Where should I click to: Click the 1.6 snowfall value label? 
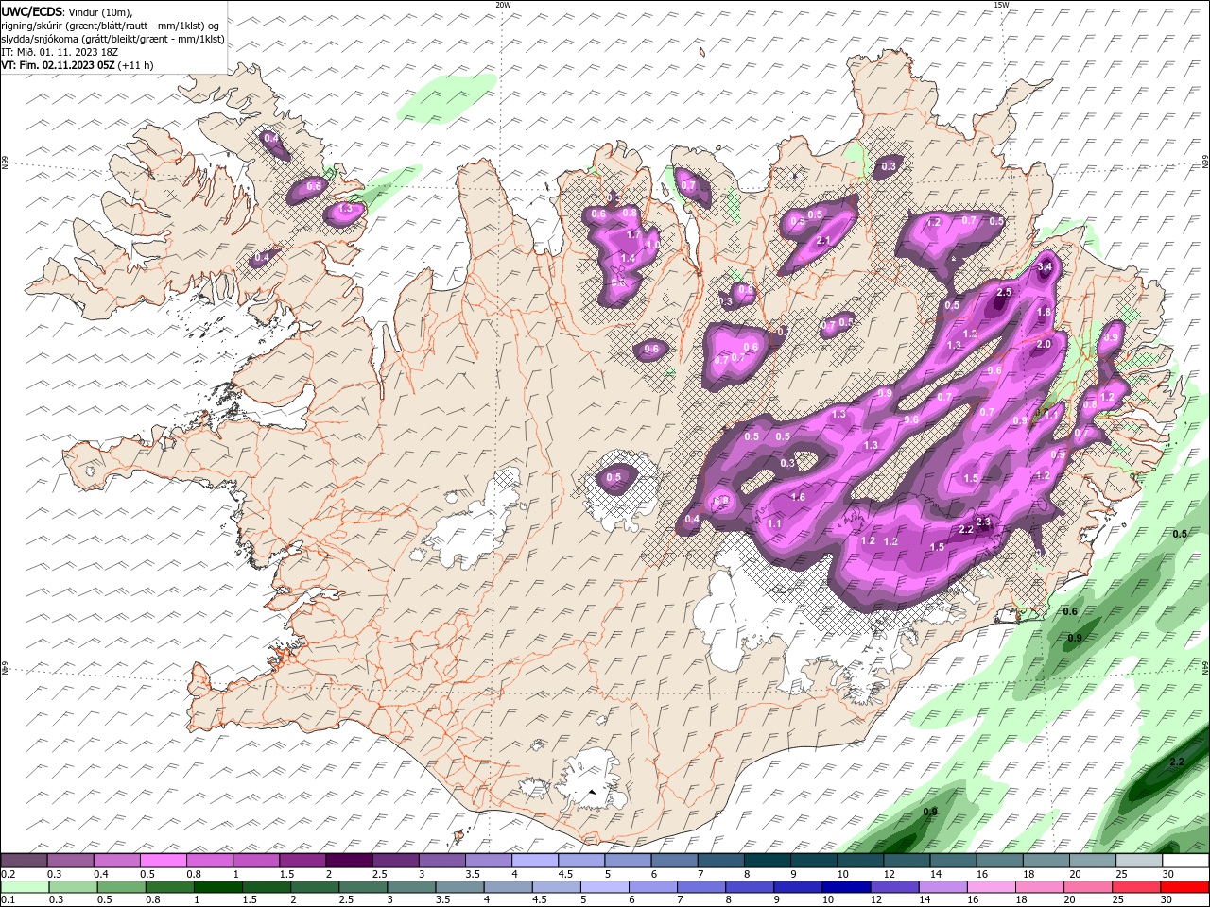pos(798,497)
